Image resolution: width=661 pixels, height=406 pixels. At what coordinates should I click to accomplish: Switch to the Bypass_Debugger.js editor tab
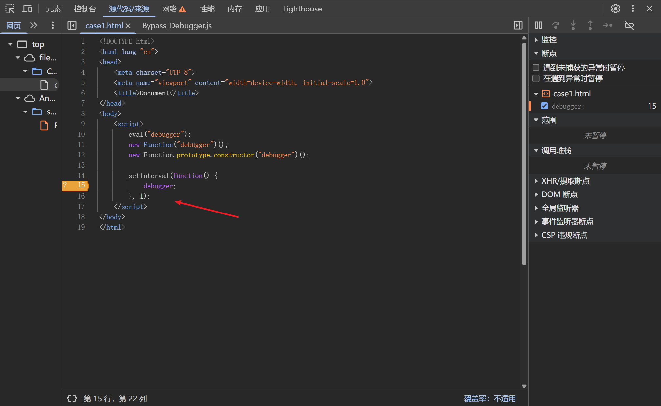[177, 26]
